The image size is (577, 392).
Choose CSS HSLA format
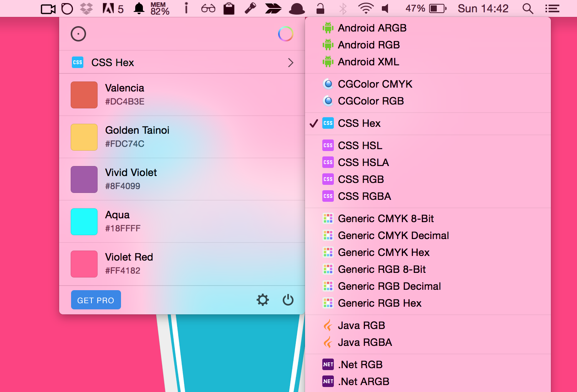pos(428,163)
